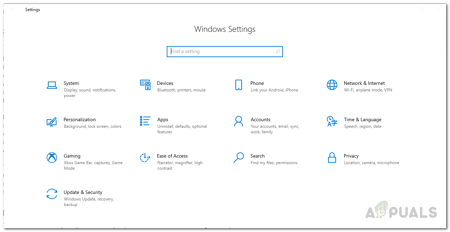Open the Gaming category label
This screenshot has height=232, width=450.
coord(72,156)
